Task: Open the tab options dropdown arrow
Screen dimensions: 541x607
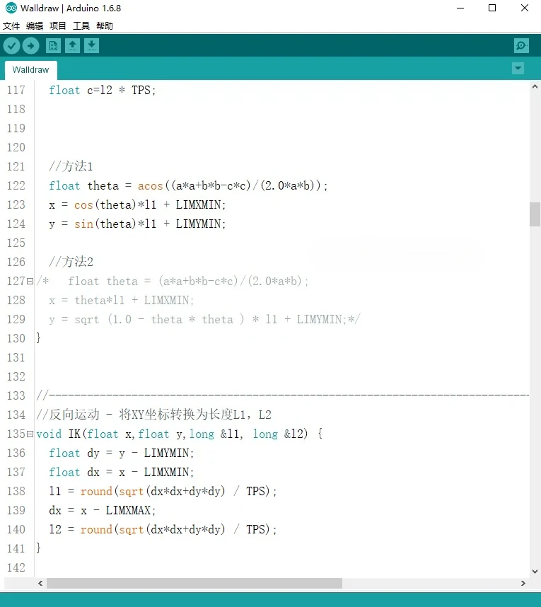Action: point(518,69)
